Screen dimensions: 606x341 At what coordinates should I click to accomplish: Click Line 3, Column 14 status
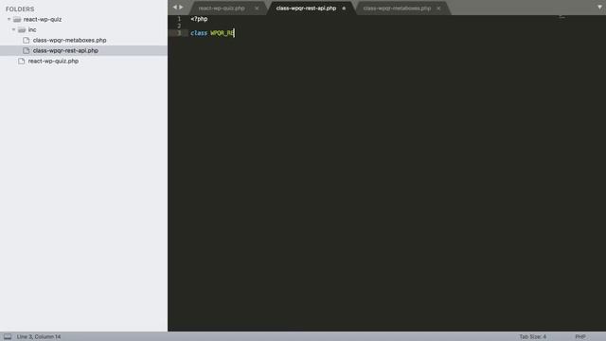(39, 337)
